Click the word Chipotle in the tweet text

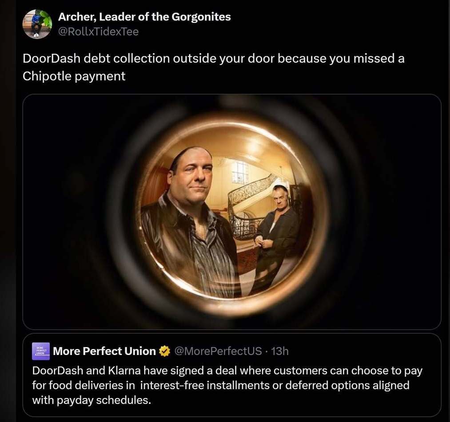click(47, 76)
